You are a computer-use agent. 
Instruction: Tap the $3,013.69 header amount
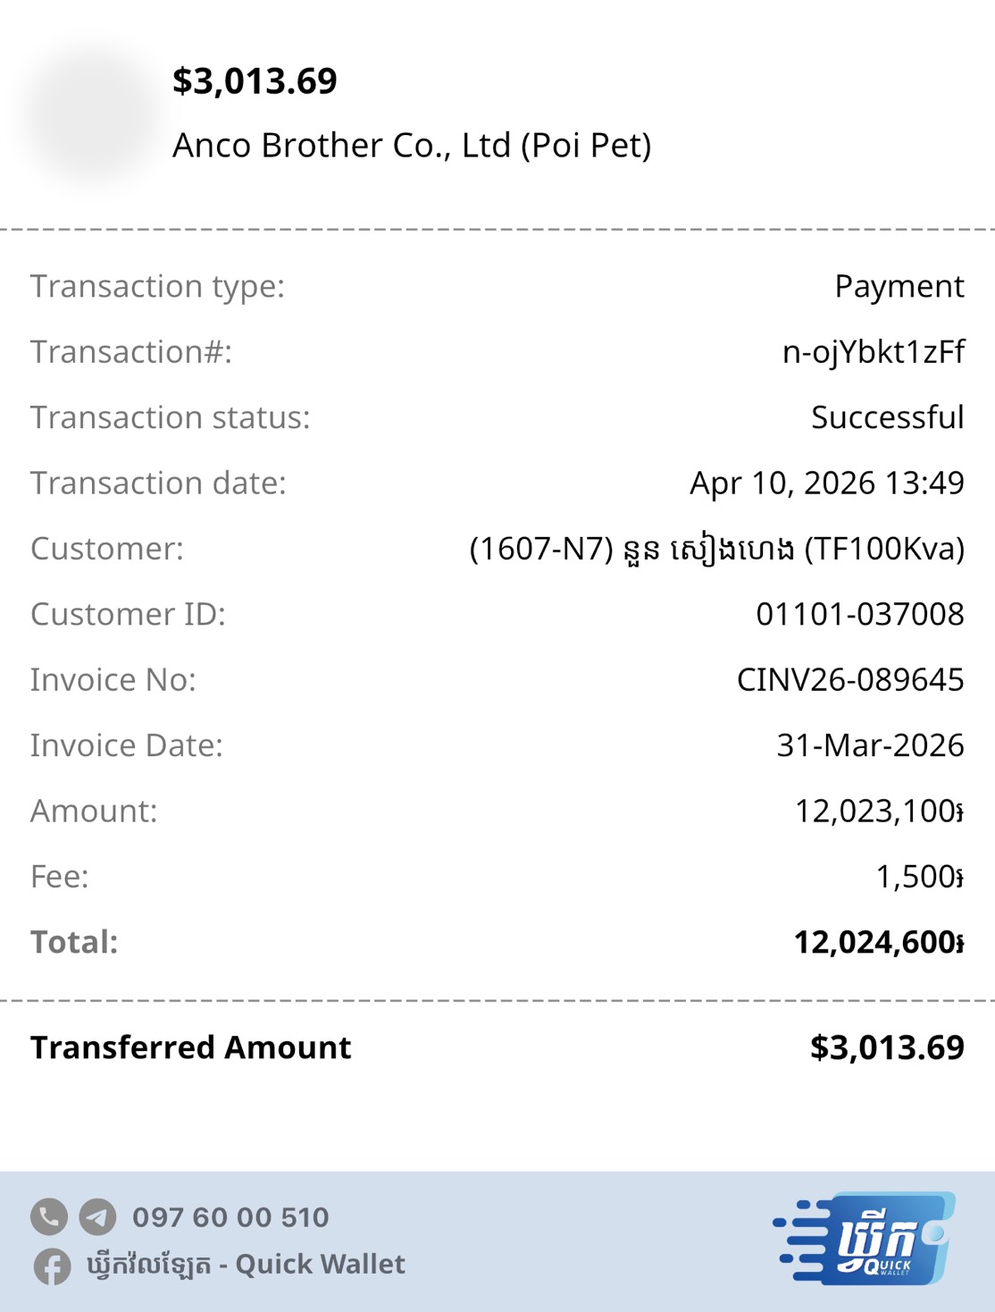click(x=255, y=81)
